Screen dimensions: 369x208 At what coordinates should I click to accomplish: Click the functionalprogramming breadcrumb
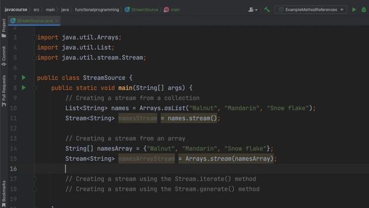click(x=97, y=10)
